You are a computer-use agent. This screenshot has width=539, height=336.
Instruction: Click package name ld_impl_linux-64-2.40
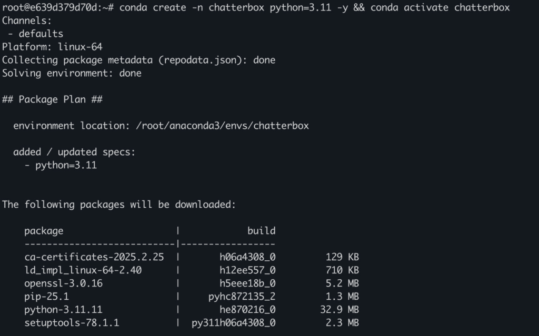pyautogui.click(x=83, y=270)
